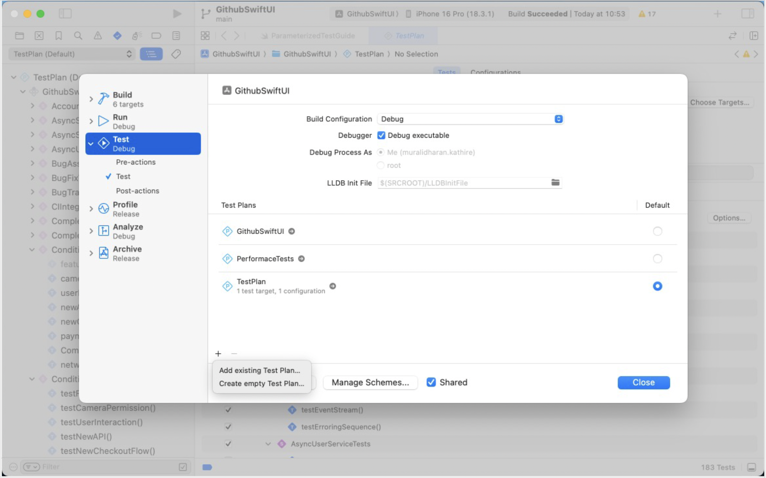Viewport: 766px width, 478px height.
Task: Click the iPhone 16 Pro destination selector
Action: click(450, 14)
